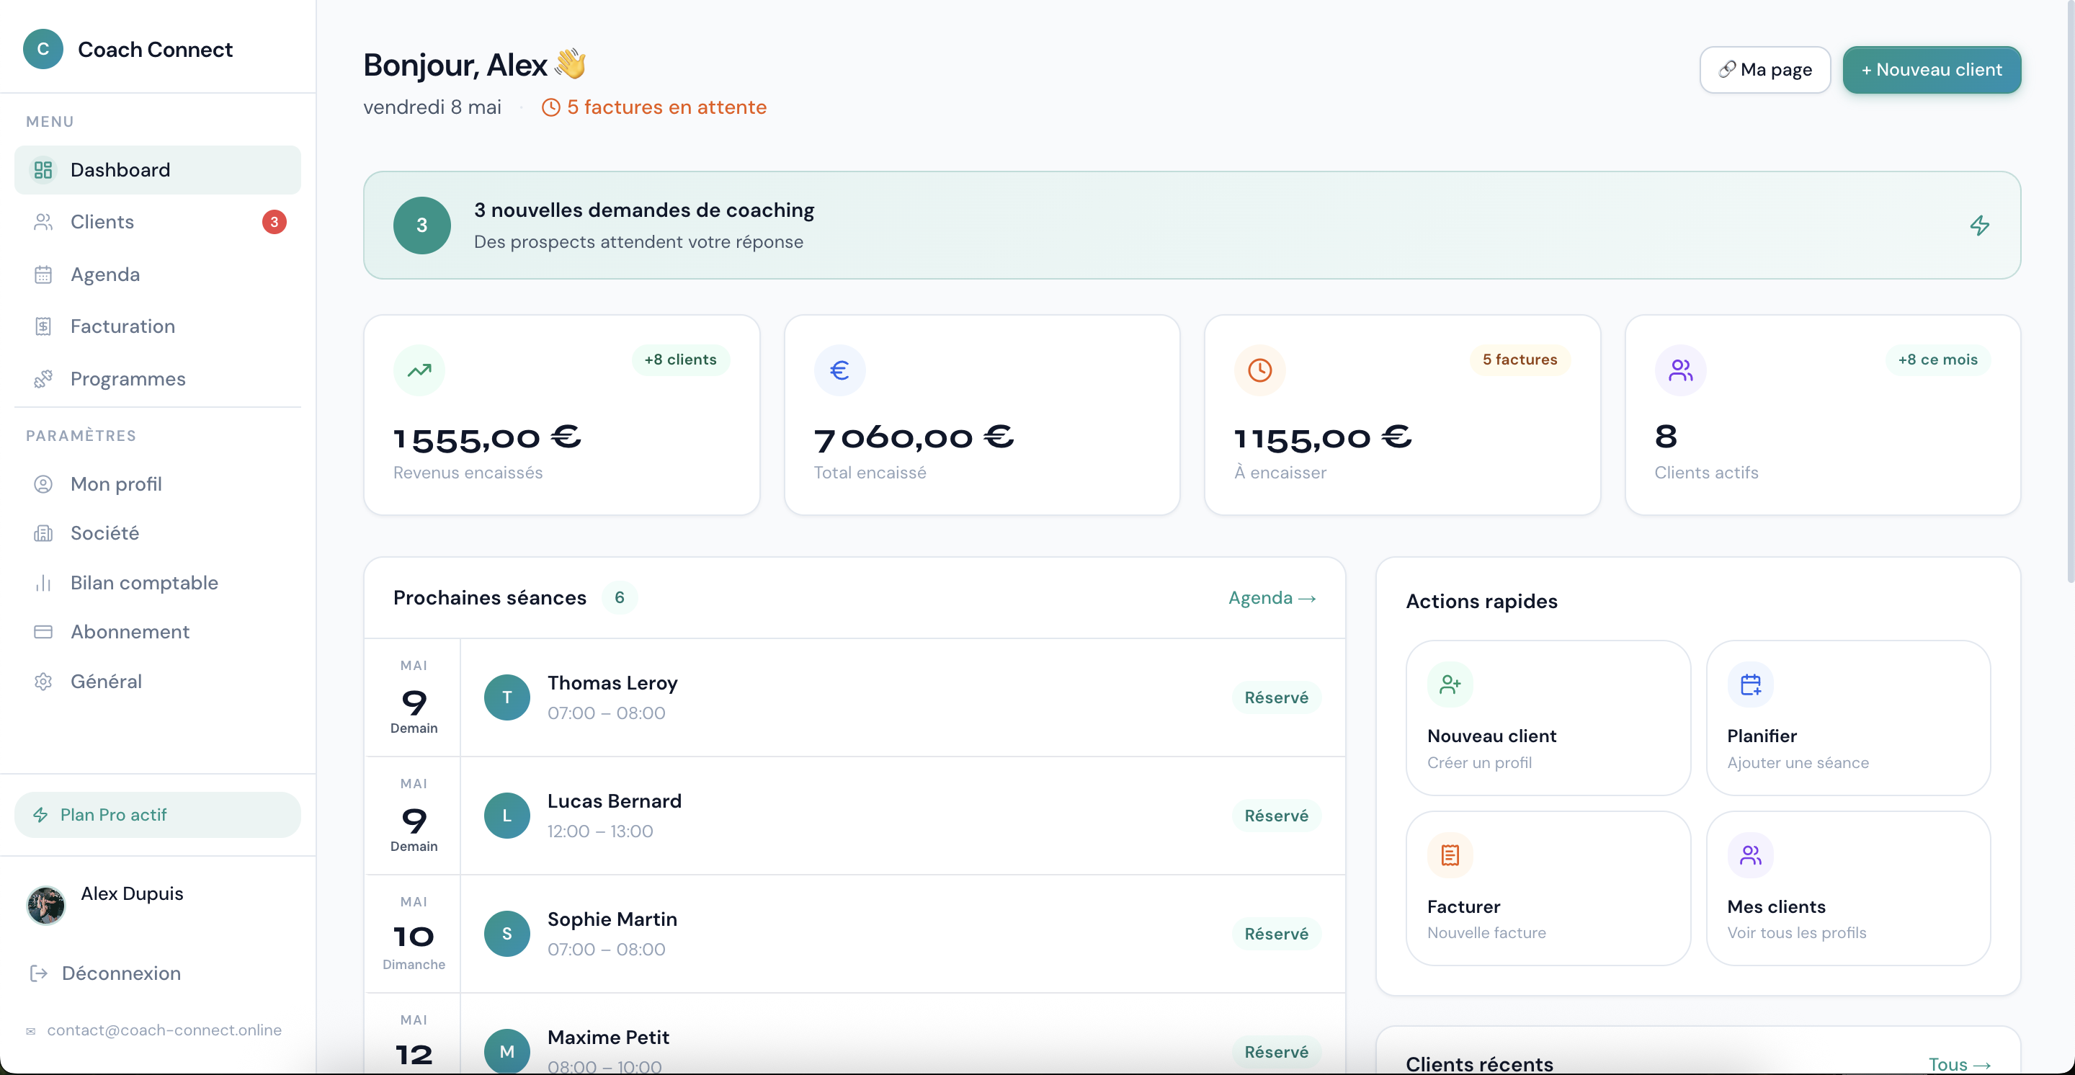Click the Déconnexion logout icon
This screenshot has width=2075, height=1075.
click(x=39, y=973)
